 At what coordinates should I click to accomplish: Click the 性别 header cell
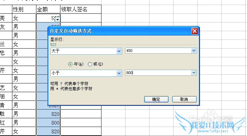24,9
